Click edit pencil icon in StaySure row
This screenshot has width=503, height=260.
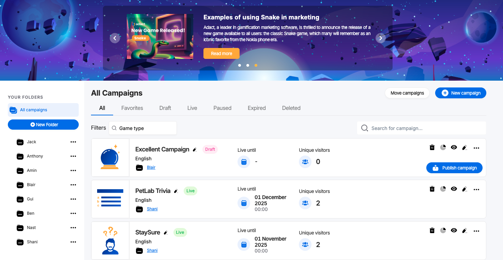click(464, 230)
